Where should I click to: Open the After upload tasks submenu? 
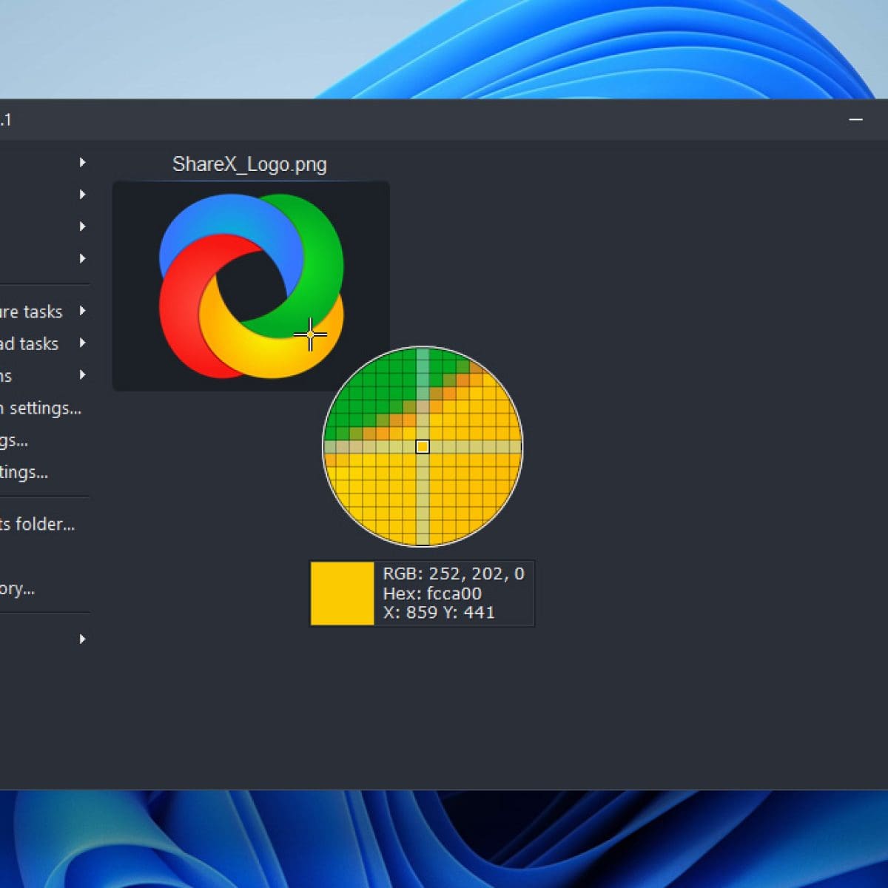[x=44, y=343]
